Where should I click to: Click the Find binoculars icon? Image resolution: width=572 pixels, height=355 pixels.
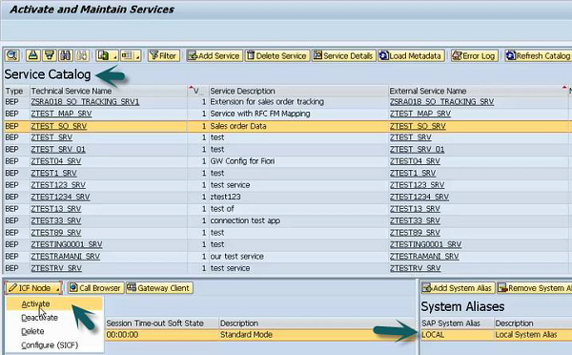[x=66, y=55]
